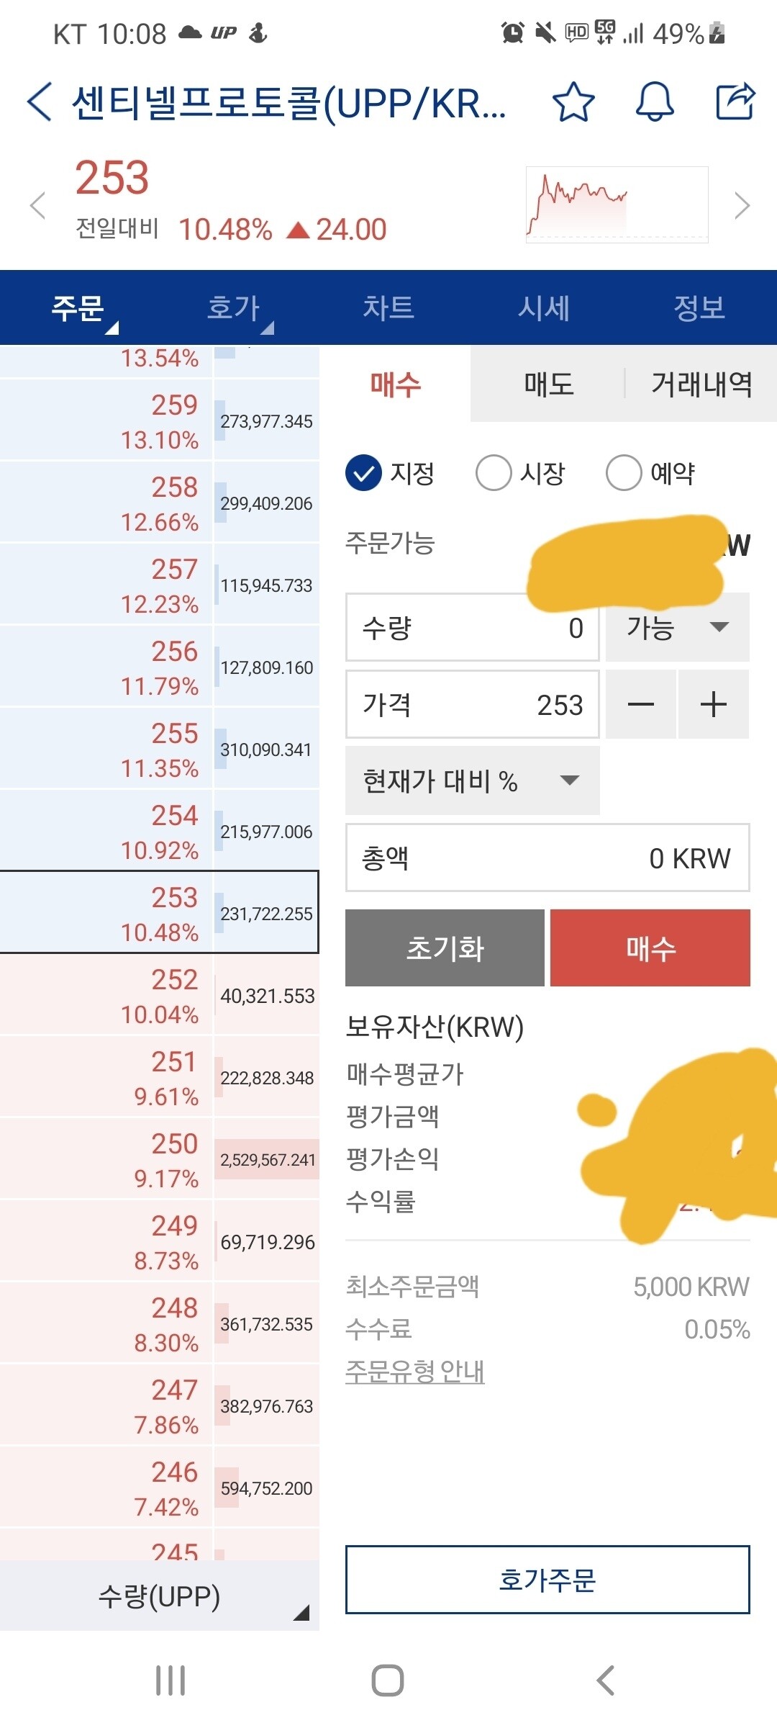View previous coin with the left chevron

(x=37, y=205)
